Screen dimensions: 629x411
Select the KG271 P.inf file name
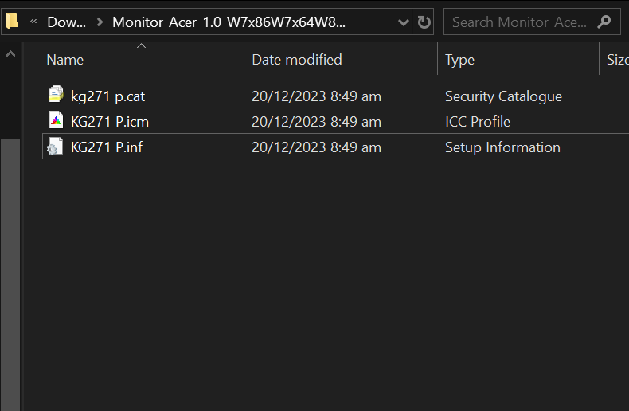click(x=107, y=147)
